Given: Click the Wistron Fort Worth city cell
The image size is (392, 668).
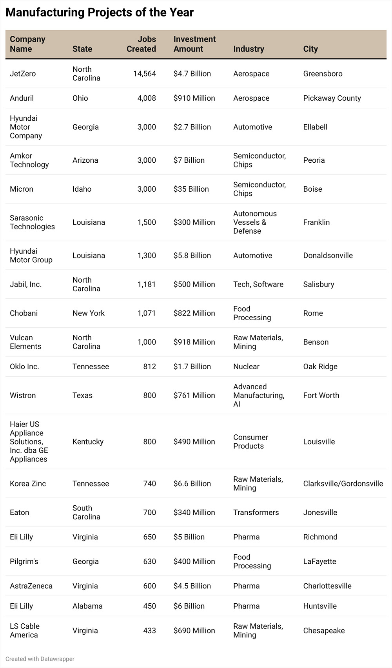Looking at the screenshot, I should pyautogui.click(x=321, y=396).
